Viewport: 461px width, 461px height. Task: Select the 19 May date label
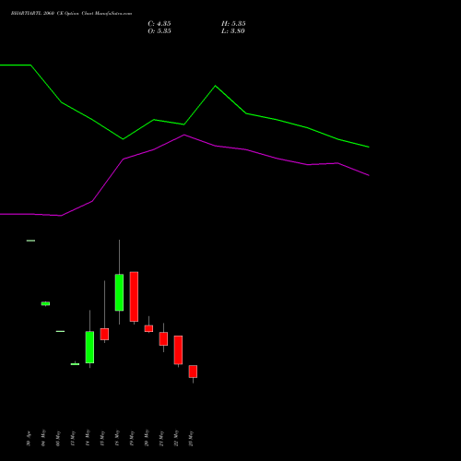pyautogui.click(x=132, y=438)
